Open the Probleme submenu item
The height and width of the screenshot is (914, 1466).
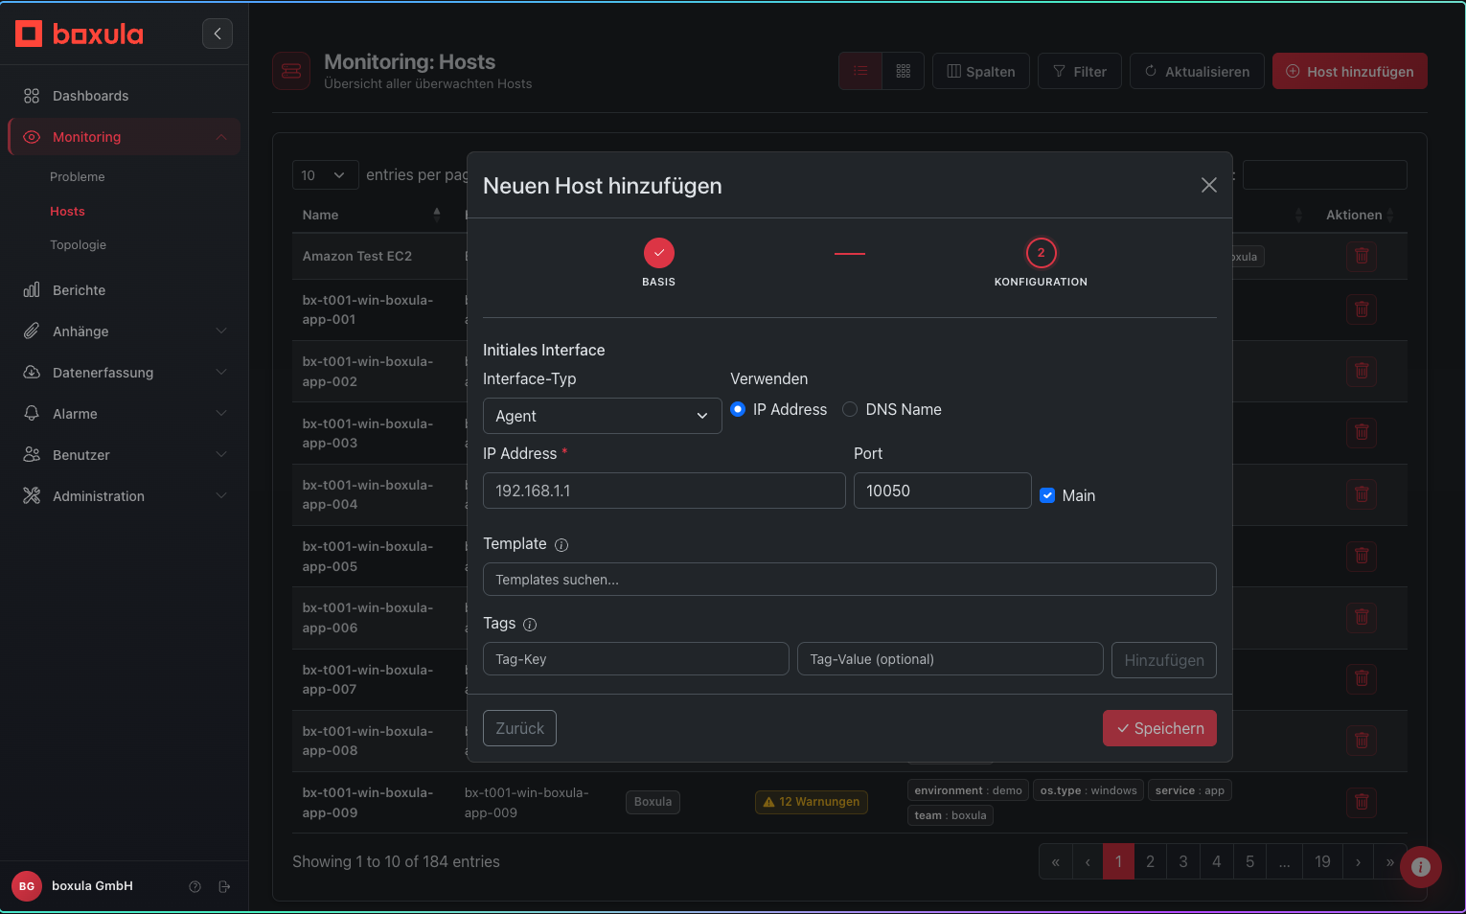pyautogui.click(x=78, y=176)
